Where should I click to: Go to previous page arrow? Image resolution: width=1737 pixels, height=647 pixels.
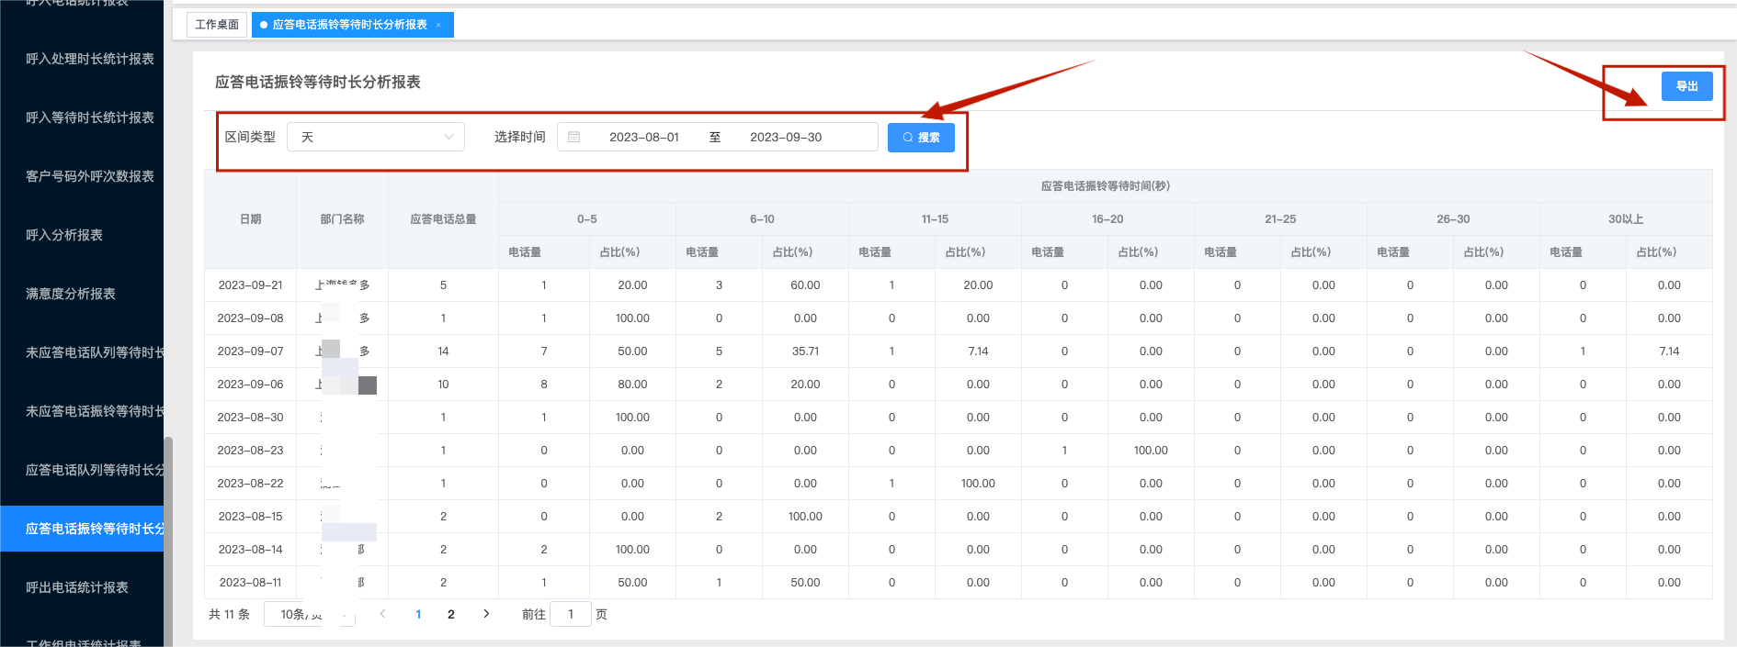click(382, 614)
